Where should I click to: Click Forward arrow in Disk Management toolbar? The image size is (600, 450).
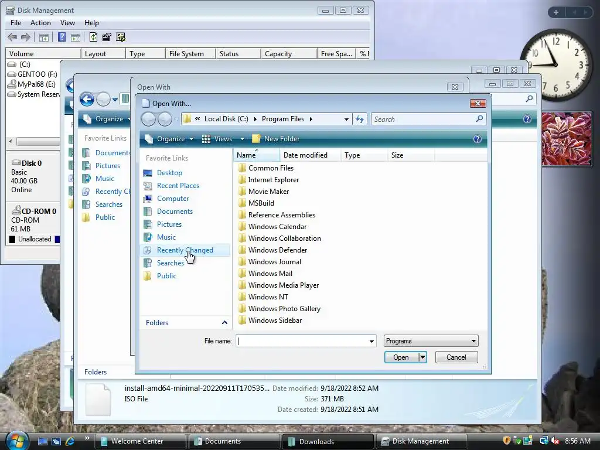(26, 37)
